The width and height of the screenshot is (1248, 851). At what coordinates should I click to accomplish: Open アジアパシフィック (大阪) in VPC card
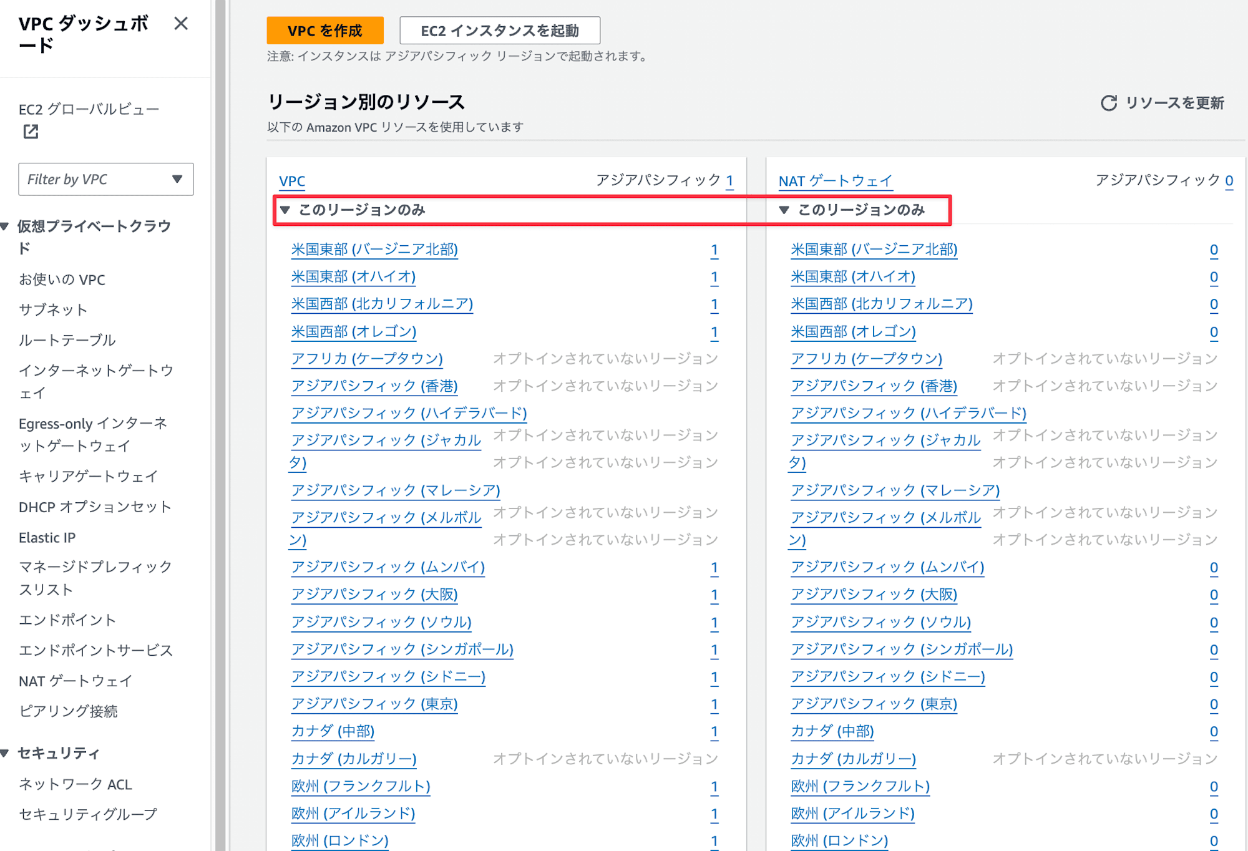click(x=374, y=595)
